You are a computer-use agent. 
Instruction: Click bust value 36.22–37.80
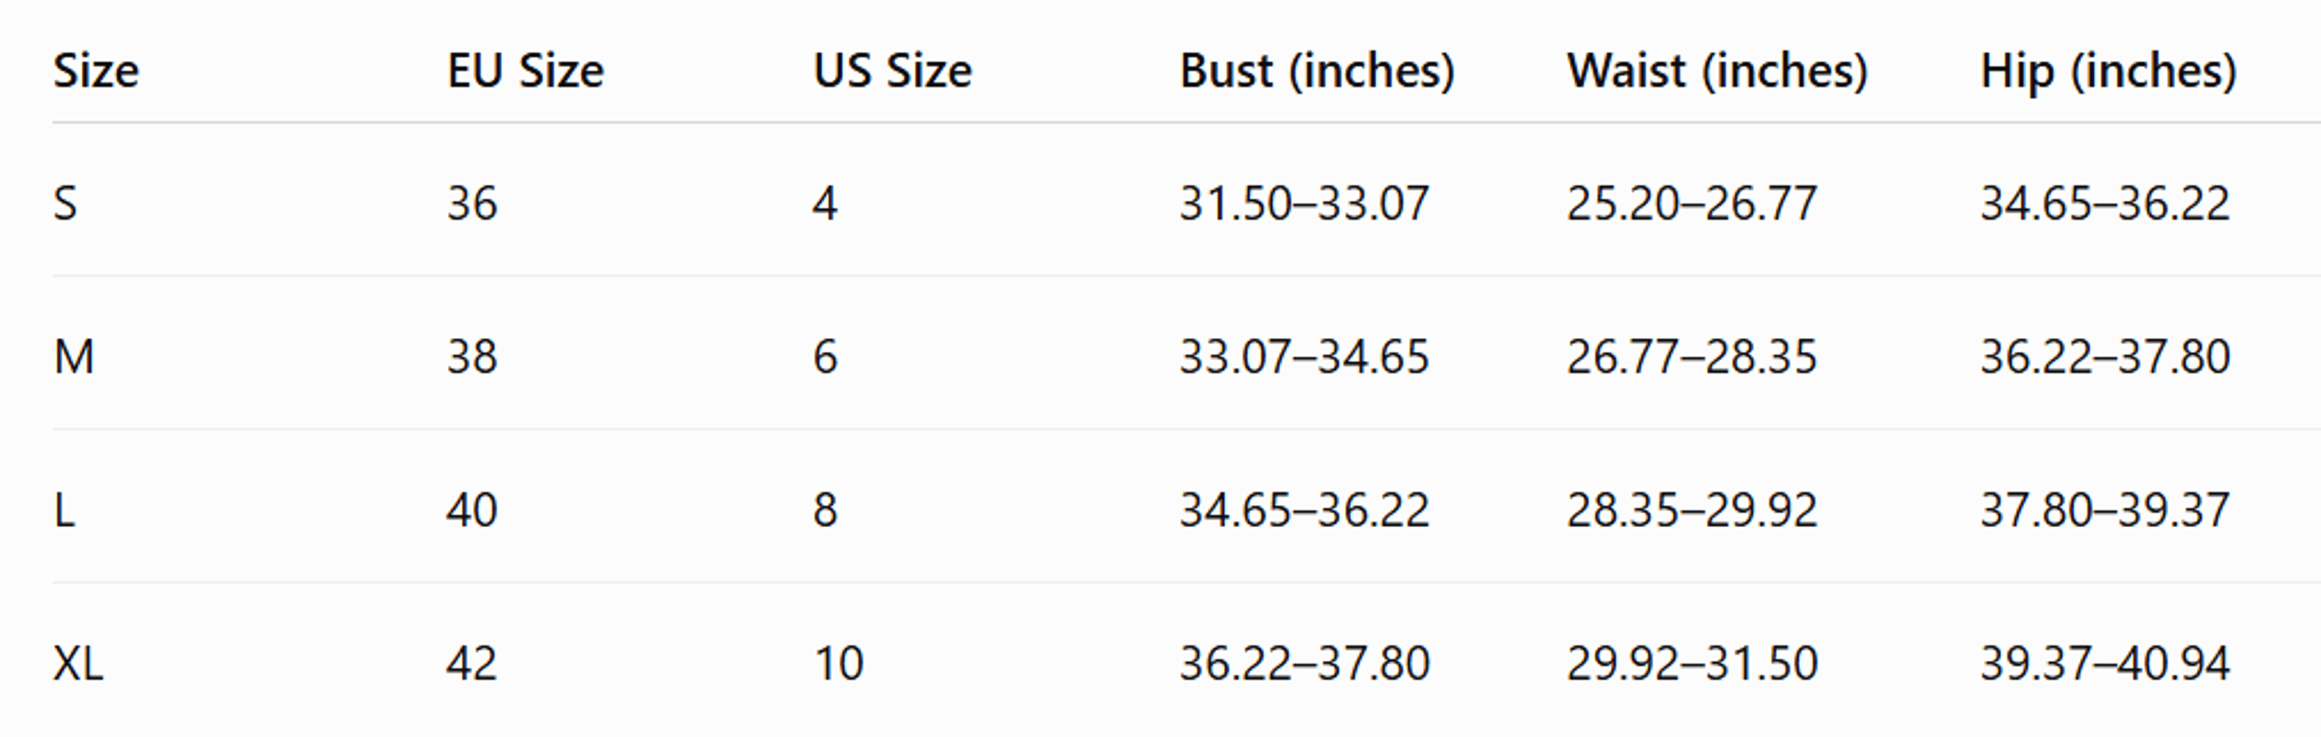(x=1305, y=663)
